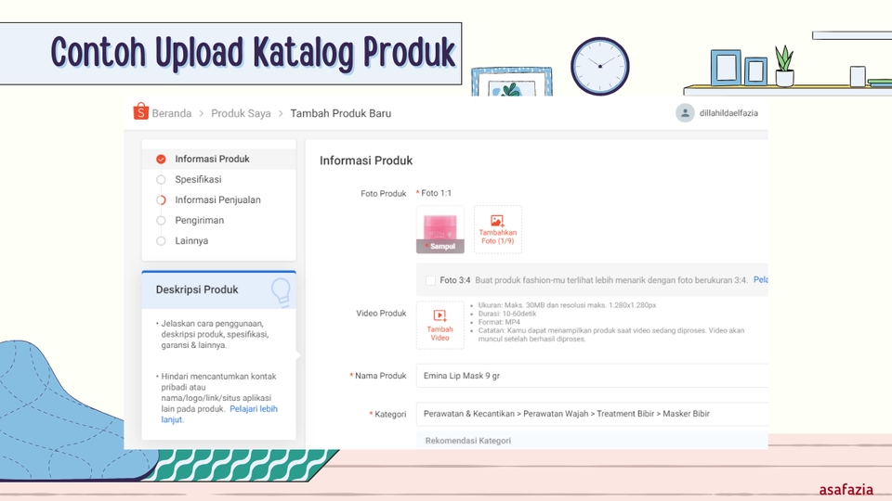Click the Tambahkan Foto image icon
The width and height of the screenshot is (892, 501).
pos(497,221)
